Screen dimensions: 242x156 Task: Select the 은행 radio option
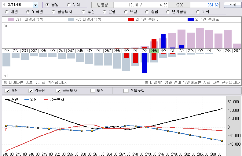[105, 12]
